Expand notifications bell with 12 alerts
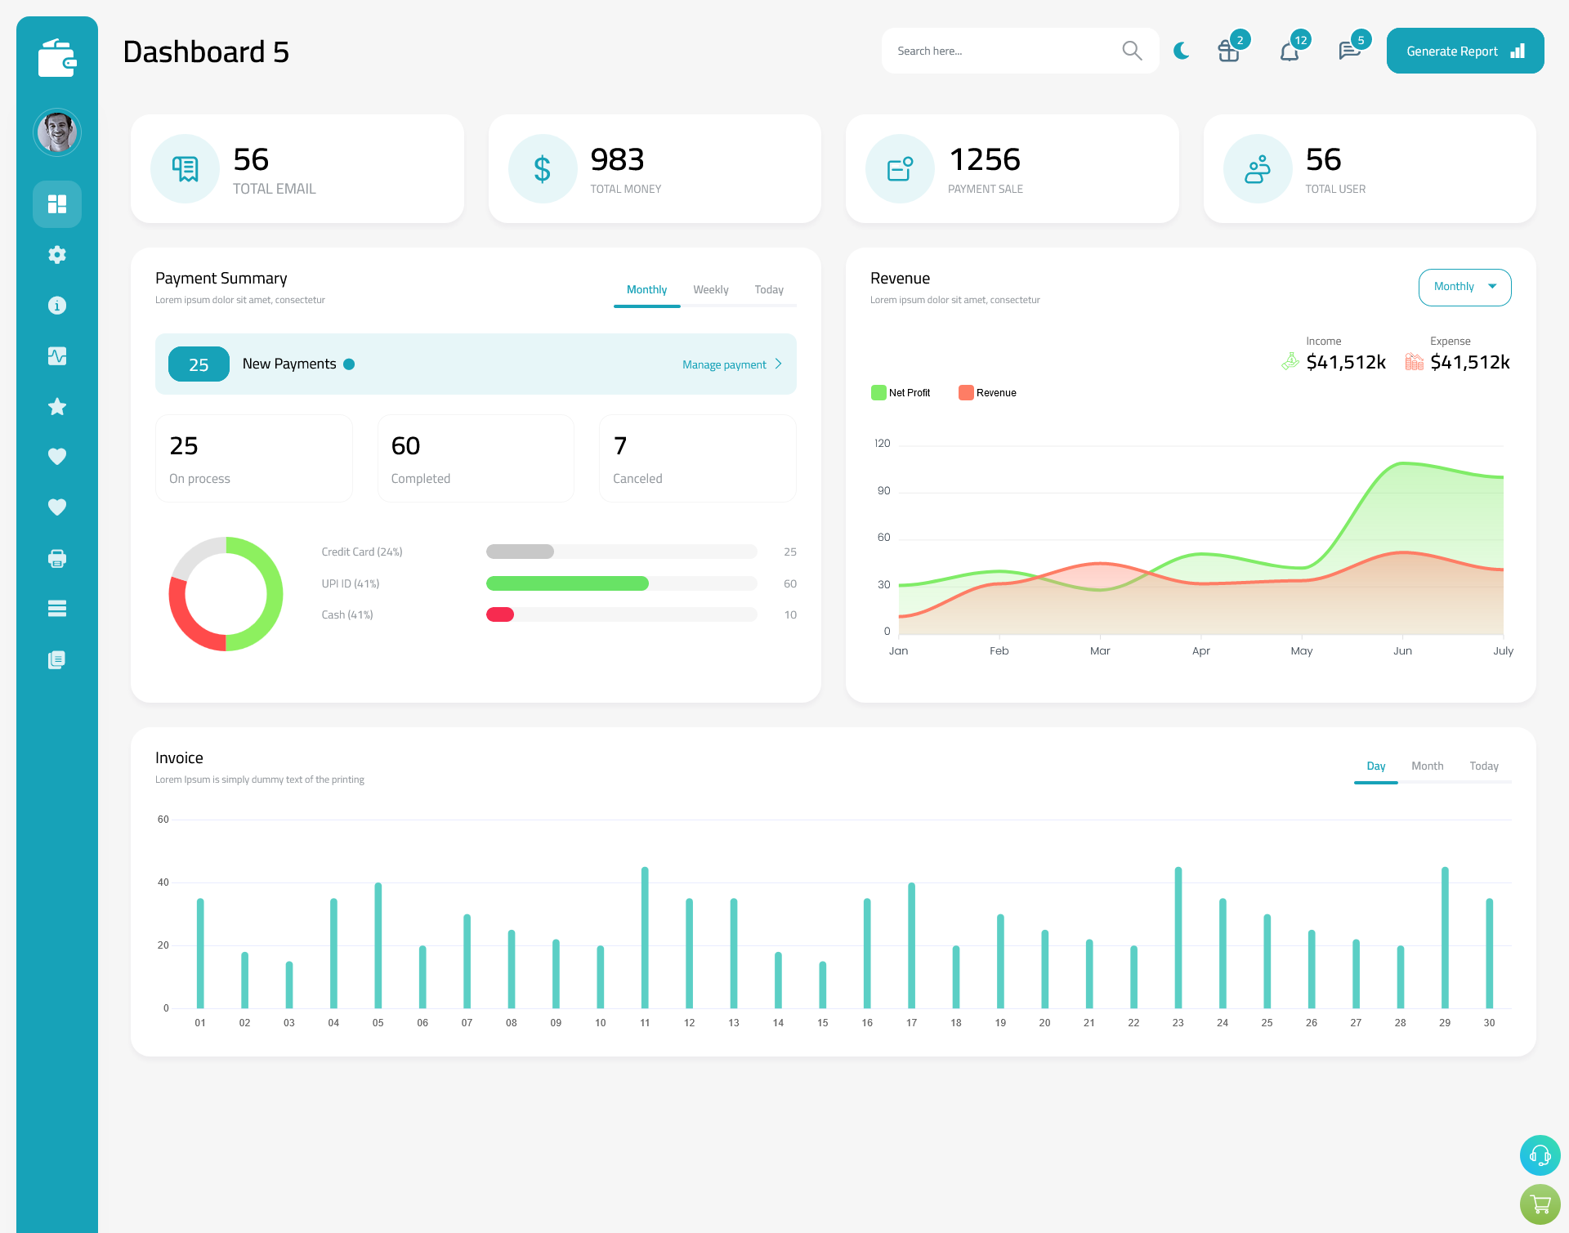 click(1290, 51)
